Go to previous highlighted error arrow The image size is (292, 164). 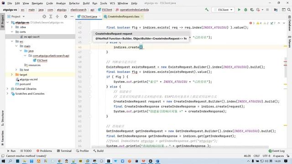pyautogui.click(x=279, y=23)
